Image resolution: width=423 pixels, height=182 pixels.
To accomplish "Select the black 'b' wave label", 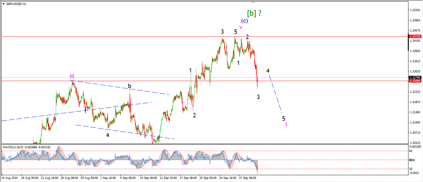I will click(130, 86).
